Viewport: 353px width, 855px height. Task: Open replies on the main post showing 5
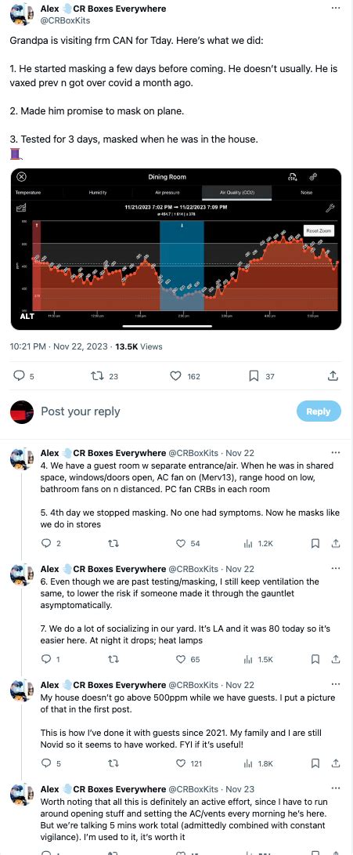(24, 375)
